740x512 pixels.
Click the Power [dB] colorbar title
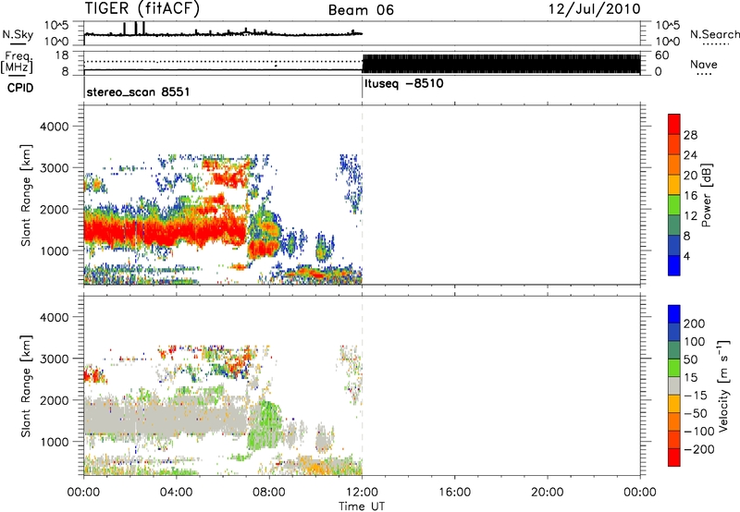coord(707,195)
